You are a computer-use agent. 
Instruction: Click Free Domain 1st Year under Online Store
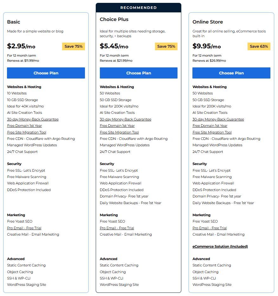tap(210, 126)
